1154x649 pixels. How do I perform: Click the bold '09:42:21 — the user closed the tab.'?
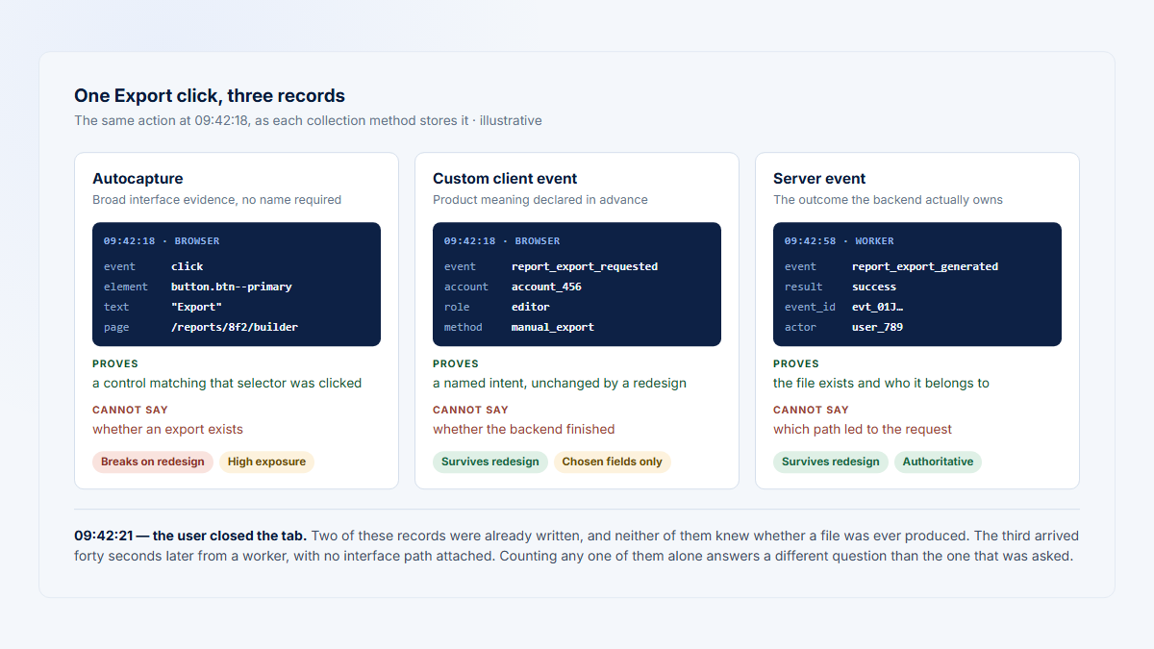click(190, 536)
